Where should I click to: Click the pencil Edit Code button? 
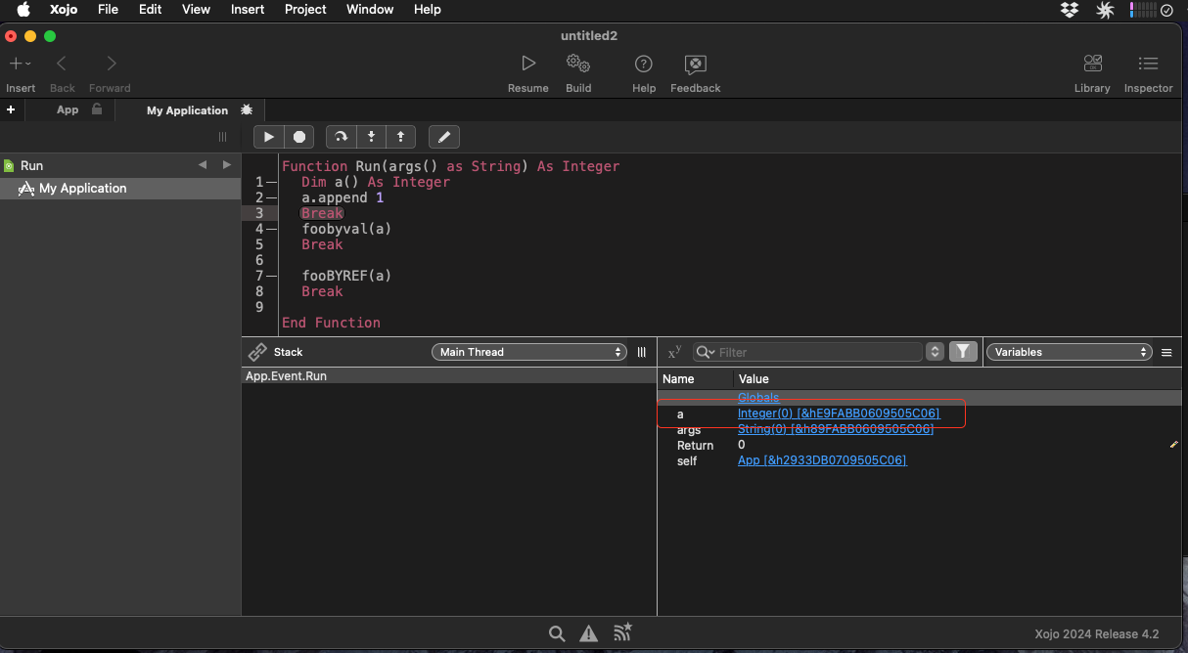(x=443, y=137)
